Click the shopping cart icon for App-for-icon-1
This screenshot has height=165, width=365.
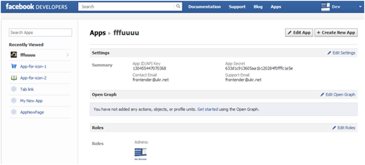coord(14,66)
